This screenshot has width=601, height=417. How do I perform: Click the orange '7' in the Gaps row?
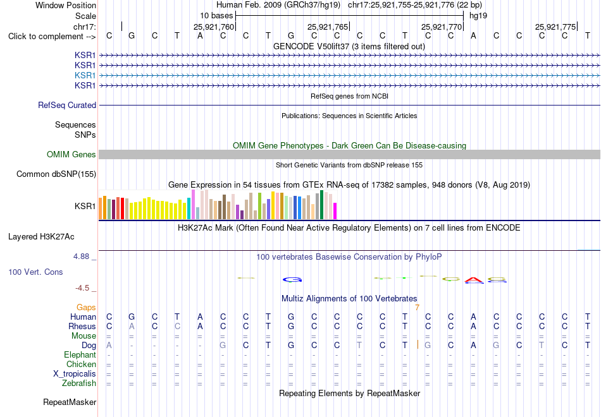pos(417,308)
